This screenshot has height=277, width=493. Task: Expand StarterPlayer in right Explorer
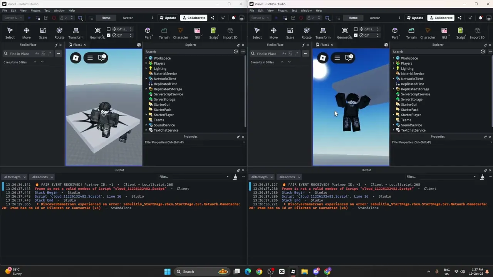click(x=394, y=115)
